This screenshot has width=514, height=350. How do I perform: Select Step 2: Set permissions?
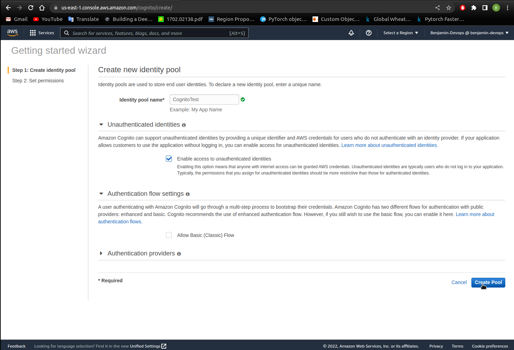click(38, 81)
